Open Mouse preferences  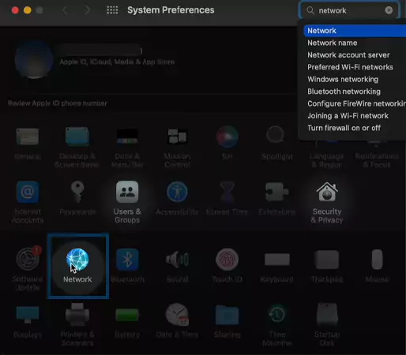click(377, 260)
